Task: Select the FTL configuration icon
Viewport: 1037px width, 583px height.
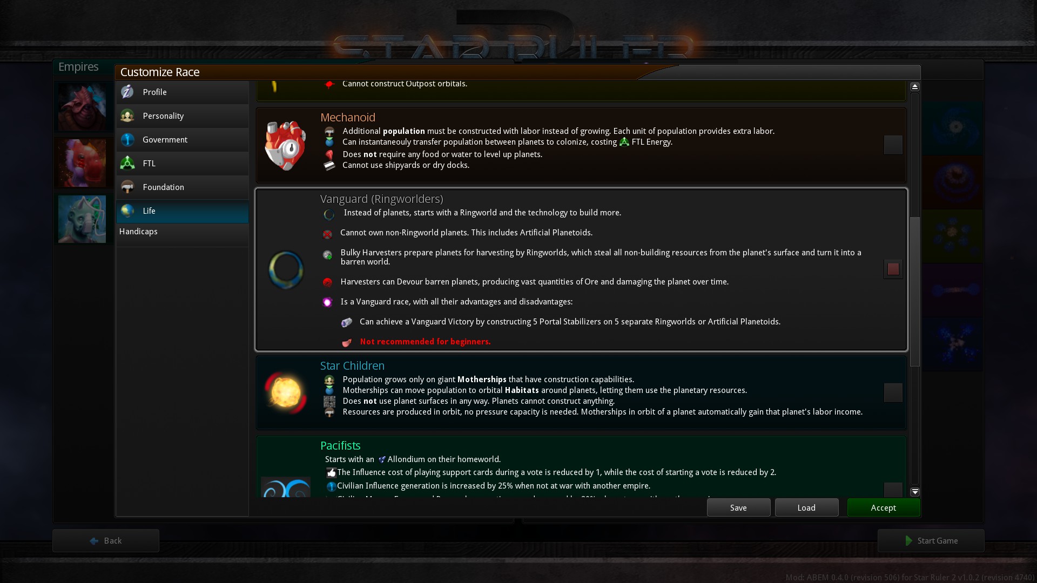Action: (127, 163)
